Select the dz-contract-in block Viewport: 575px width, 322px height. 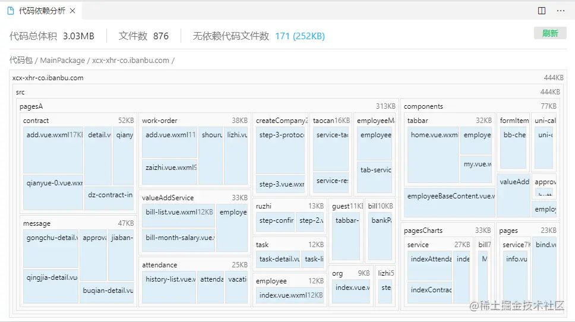coord(109,198)
